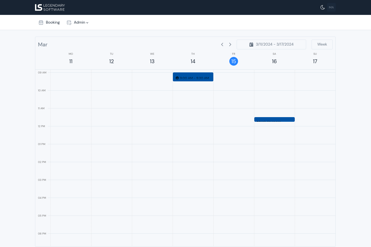The image size is (371, 247).
Task: Click the Admin database icon
Action: (69, 23)
